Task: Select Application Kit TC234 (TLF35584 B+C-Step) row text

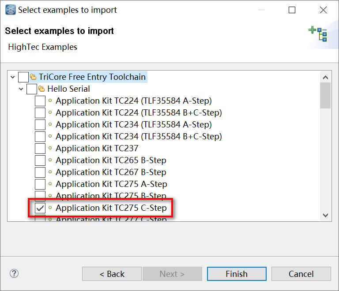Action: (x=139, y=136)
